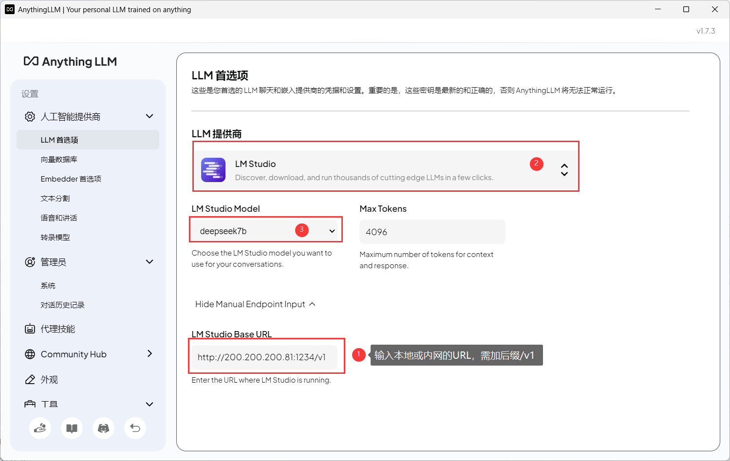
Task: Click the LLM 首选项 page heading
Action: point(220,75)
